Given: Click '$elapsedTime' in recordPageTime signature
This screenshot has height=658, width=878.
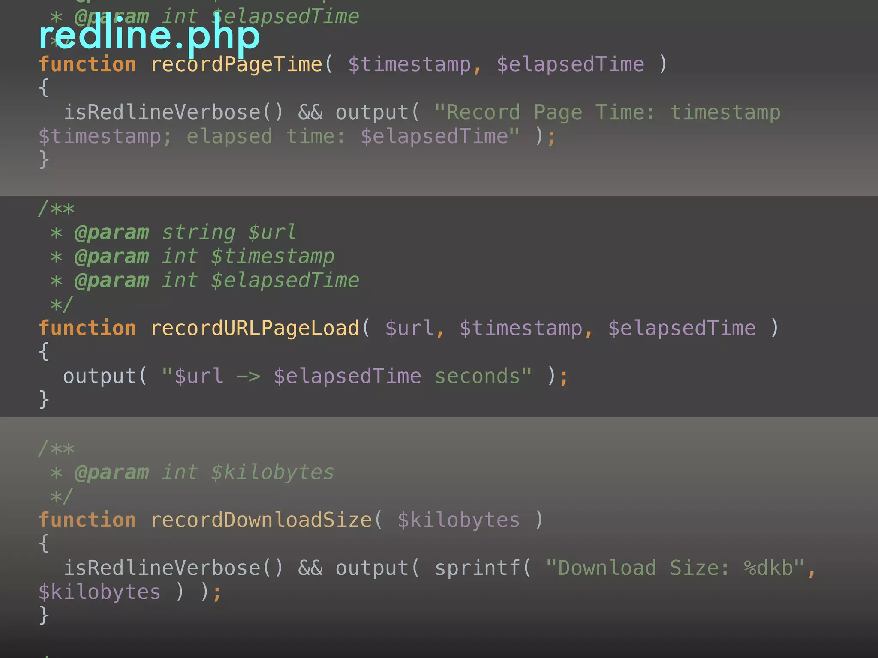Looking at the screenshot, I should click(570, 65).
